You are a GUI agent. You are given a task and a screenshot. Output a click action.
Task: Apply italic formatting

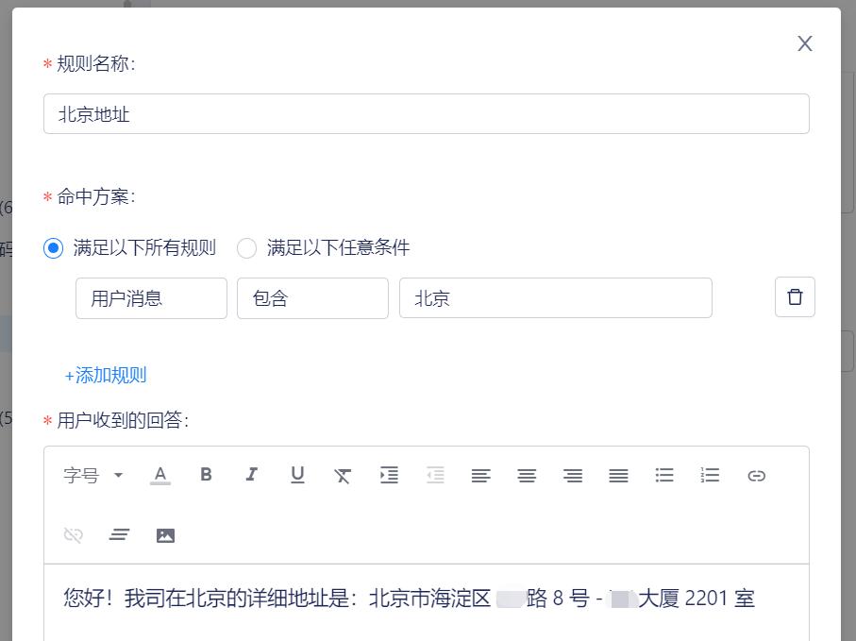251,475
